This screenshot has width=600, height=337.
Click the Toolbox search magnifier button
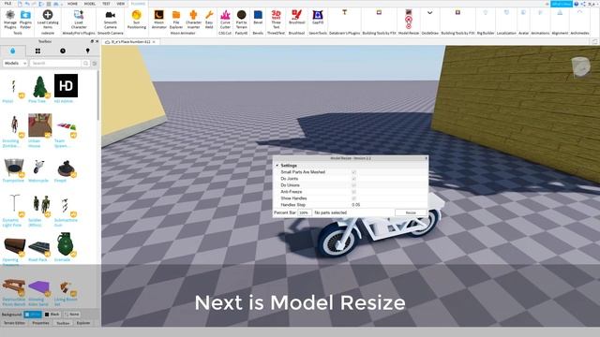[85, 63]
